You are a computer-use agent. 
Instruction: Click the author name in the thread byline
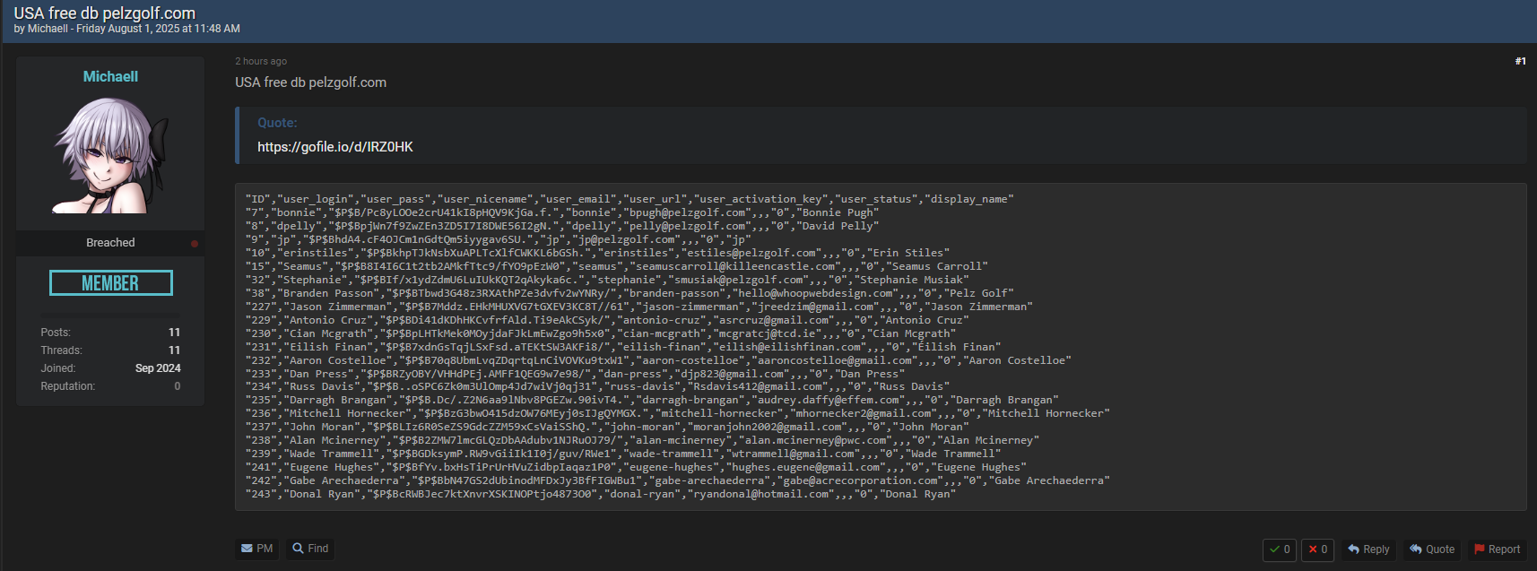(x=48, y=29)
